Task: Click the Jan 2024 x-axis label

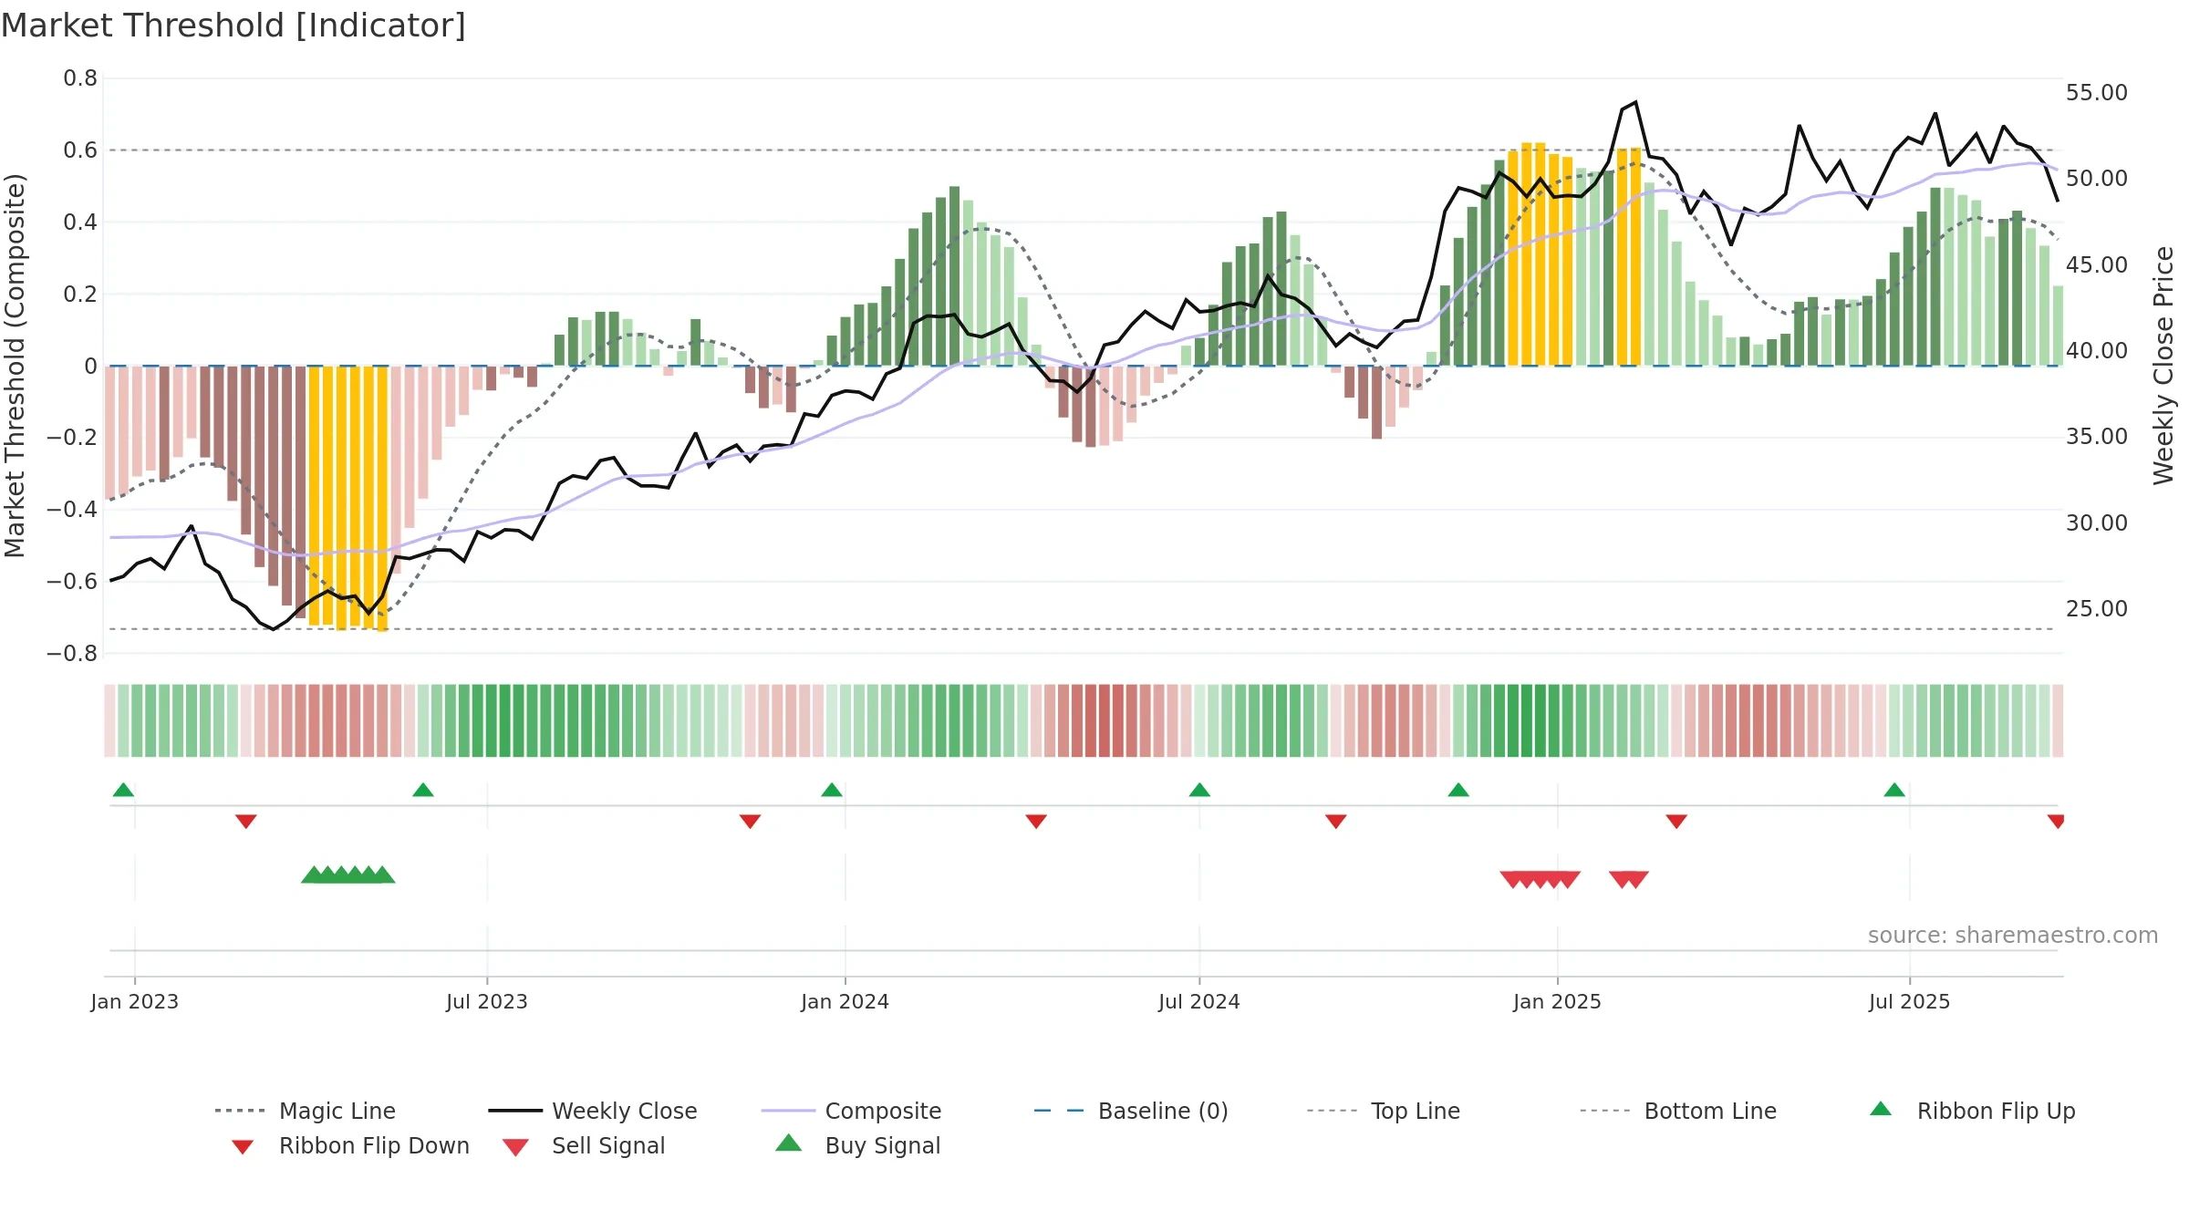Action: tap(846, 1002)
